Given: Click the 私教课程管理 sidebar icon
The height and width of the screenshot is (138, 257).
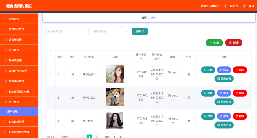Looking at the screenshot, I should tap(6, 81).
